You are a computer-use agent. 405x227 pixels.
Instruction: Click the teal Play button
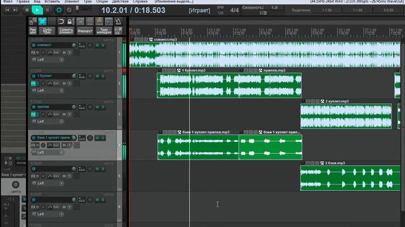(x=37, y=10)
